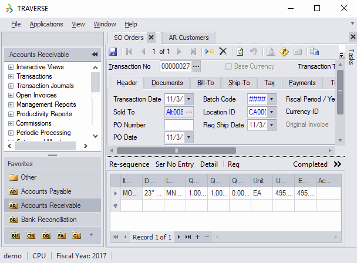Click the PO Number input field

(x=178, y=125)
